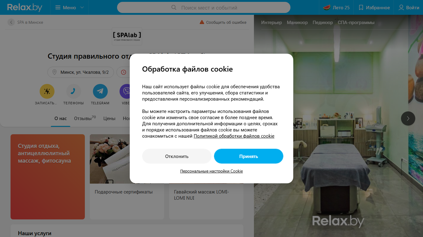Switch to the Отзывы tab
Screen dimensions: 423x237
pos(85,118)
